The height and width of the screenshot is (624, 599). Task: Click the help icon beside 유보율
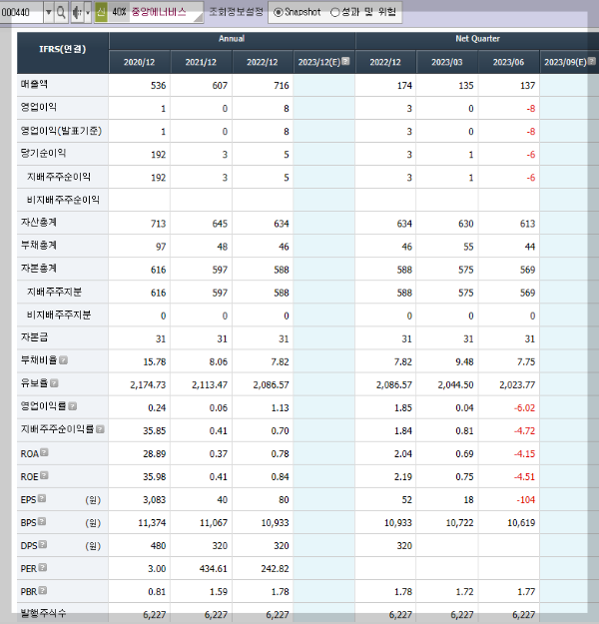[x=54, y=383]
